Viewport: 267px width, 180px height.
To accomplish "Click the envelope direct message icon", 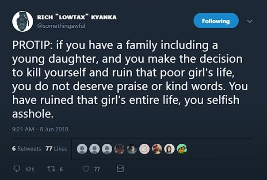I will coord(120,169).
